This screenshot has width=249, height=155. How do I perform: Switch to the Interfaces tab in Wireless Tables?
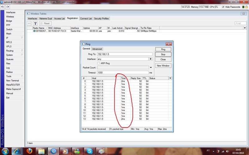[32, 19]
